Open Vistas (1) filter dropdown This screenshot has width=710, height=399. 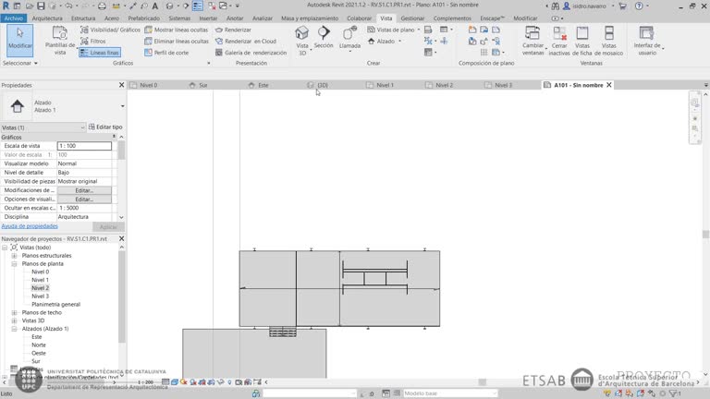pos(43,127)
